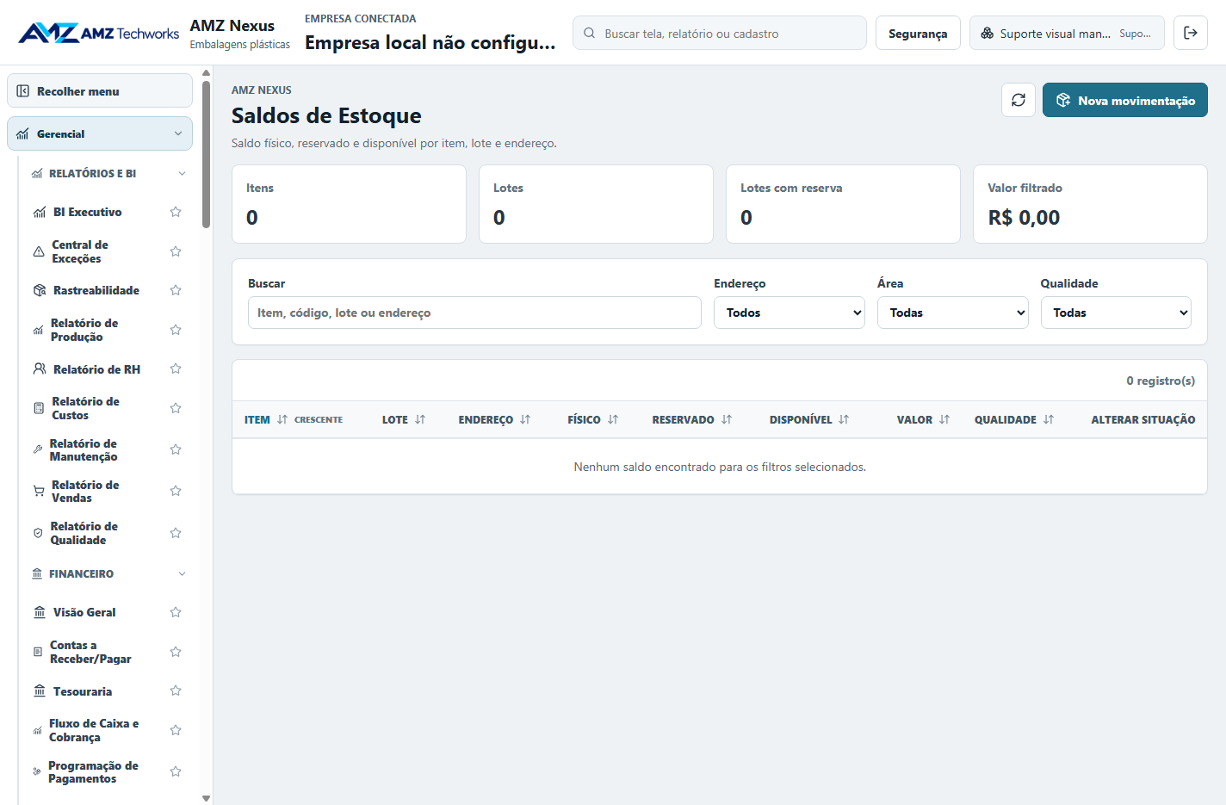Sort by the DISPONÍVEL column icon
1226x805 pixels.
pyautogui.click(x=844, y=419)
